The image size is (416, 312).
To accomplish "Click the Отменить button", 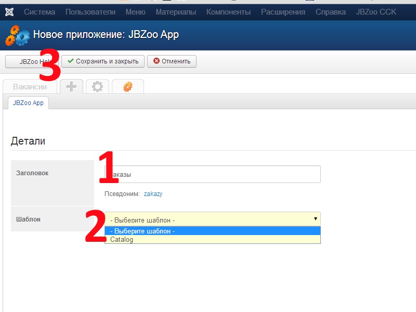I will [172, 61].
